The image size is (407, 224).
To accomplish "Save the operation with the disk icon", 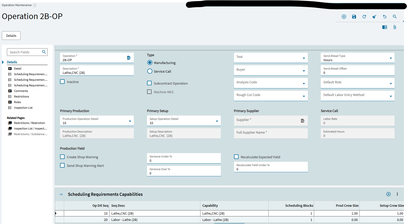I will (x=354, y=17).
